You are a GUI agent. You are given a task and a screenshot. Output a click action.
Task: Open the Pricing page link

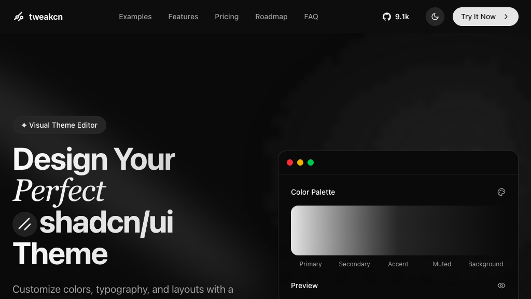[227, 17]
